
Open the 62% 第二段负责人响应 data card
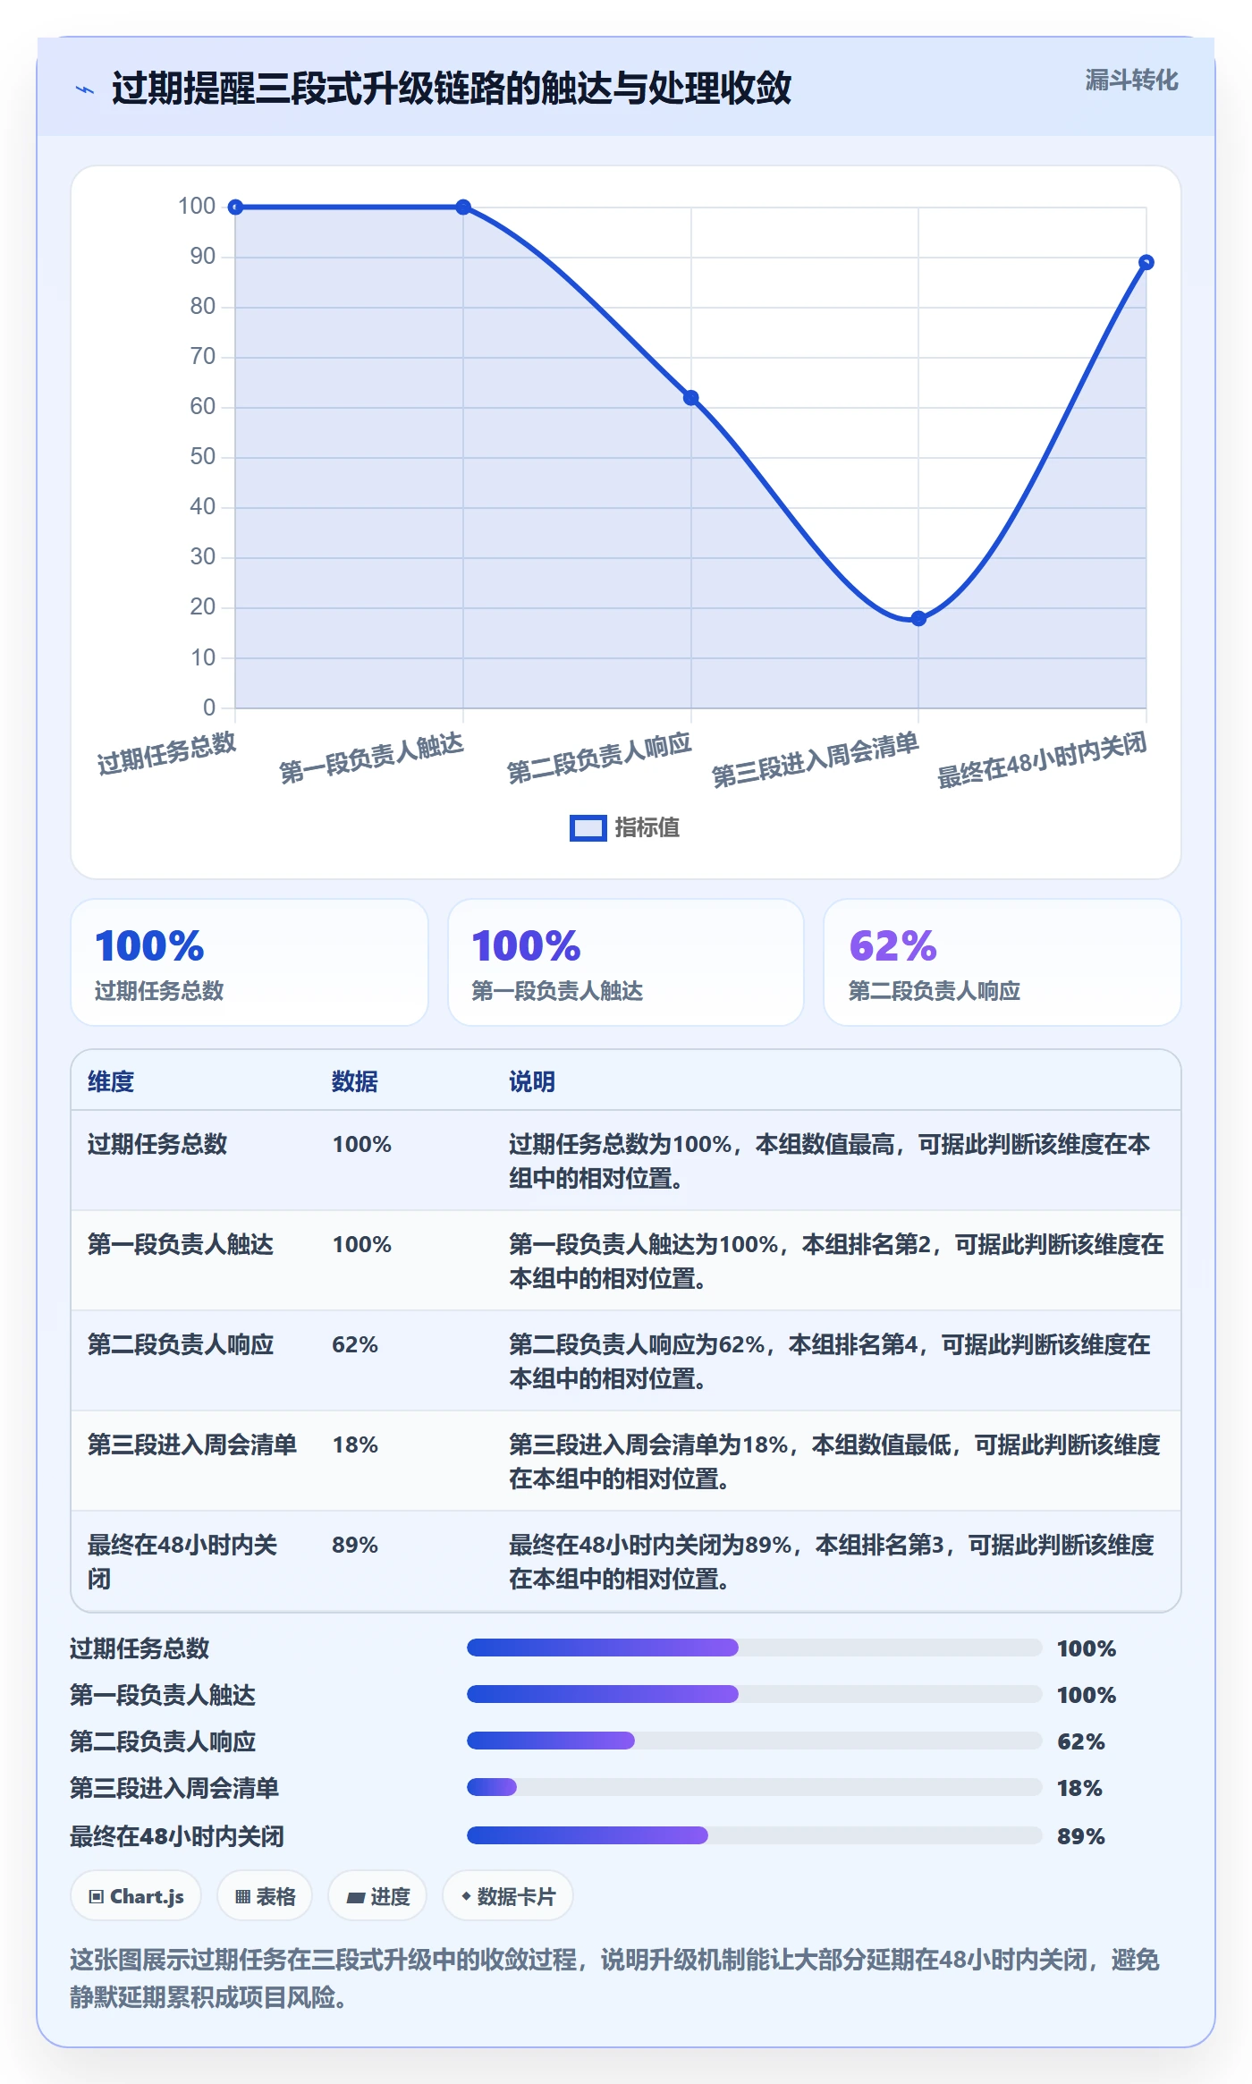coord(1002,962)
